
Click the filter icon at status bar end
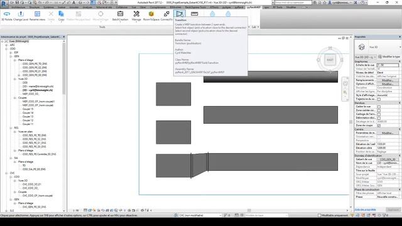[385, 215]
